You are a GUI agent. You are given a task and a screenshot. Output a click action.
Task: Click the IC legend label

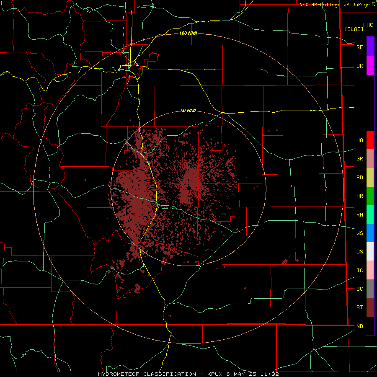[x=360, y=271]
